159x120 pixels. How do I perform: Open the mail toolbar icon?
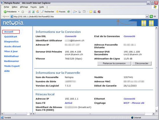pyautogui.click(x=74, y=12)
